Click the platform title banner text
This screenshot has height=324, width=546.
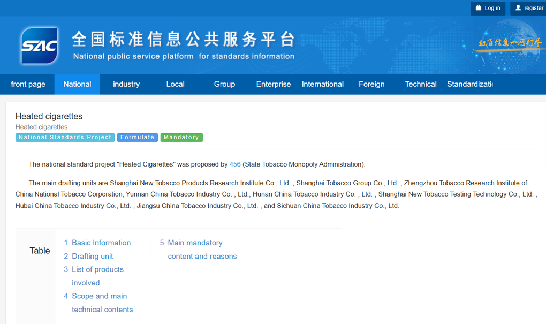(184, 46)
